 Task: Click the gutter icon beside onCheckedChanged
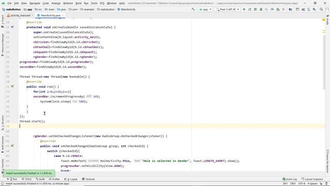pos(12,146)
